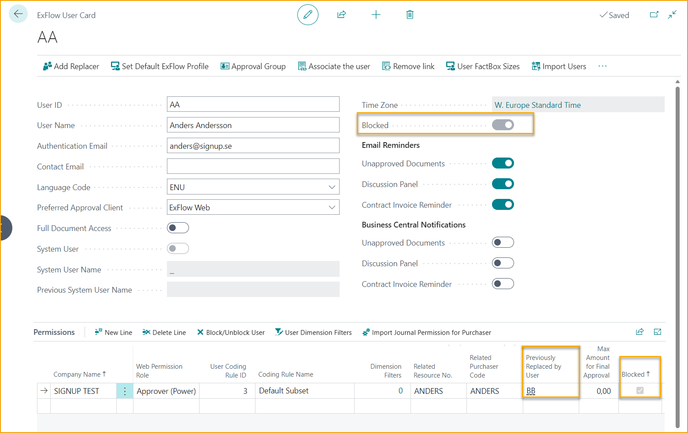Select Add Replacer action
The image size is (688, 433).
71,66
